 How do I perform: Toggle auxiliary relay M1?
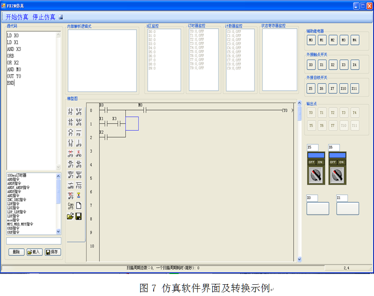point(322,40)
